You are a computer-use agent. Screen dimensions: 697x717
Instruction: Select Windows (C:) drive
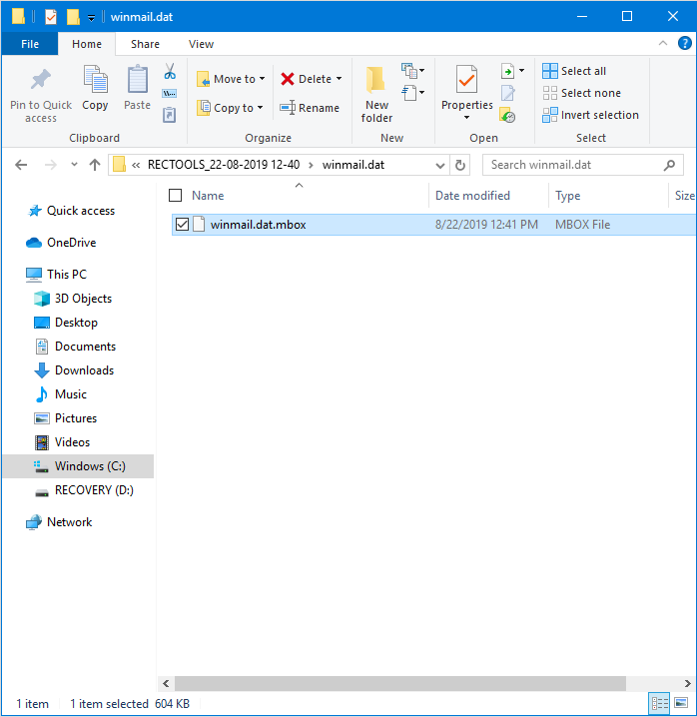tap(79, 466)
